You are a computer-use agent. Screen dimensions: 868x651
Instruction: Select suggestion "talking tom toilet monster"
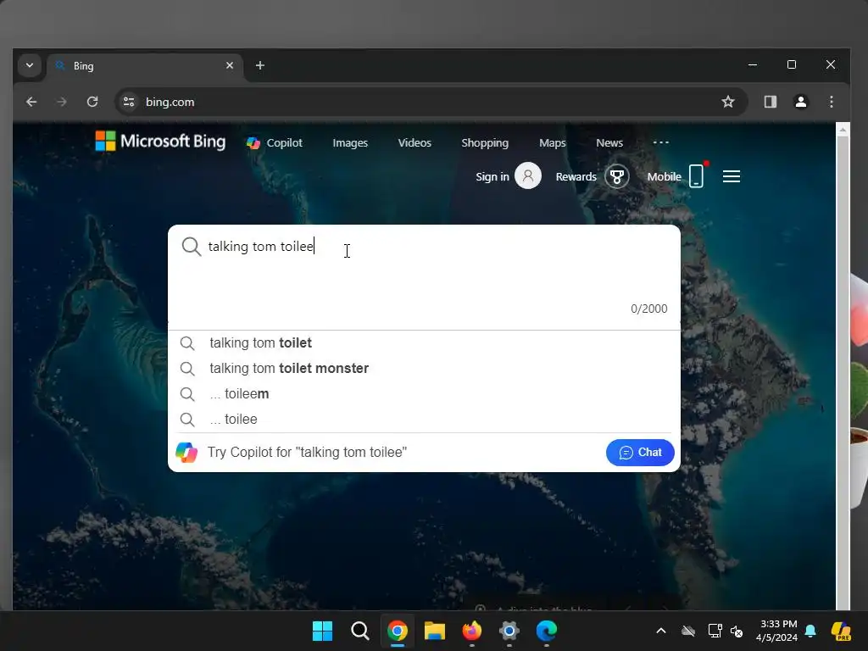[424, 369]
